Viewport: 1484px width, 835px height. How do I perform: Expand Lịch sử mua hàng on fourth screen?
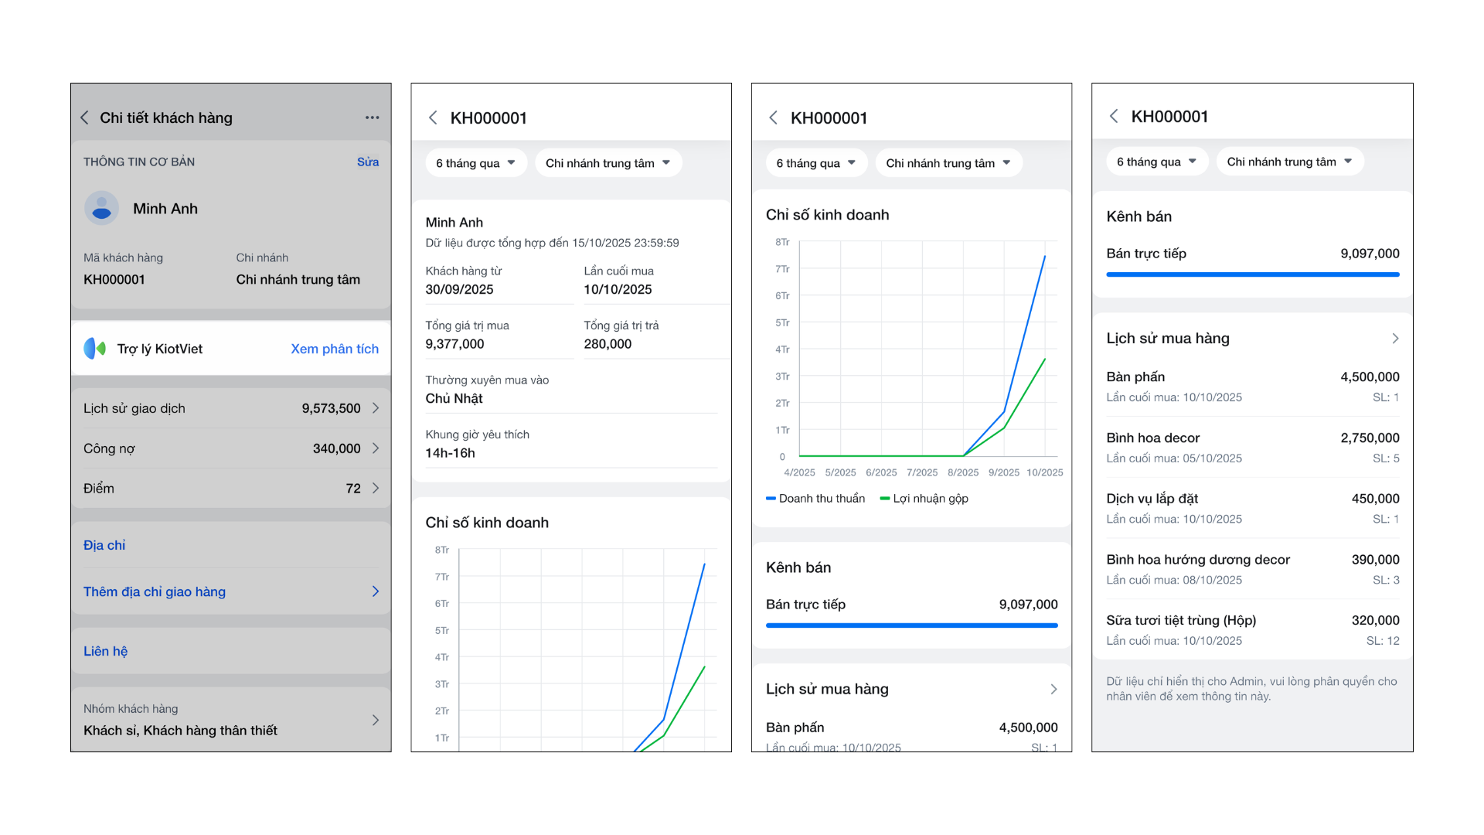[1395, 339]
